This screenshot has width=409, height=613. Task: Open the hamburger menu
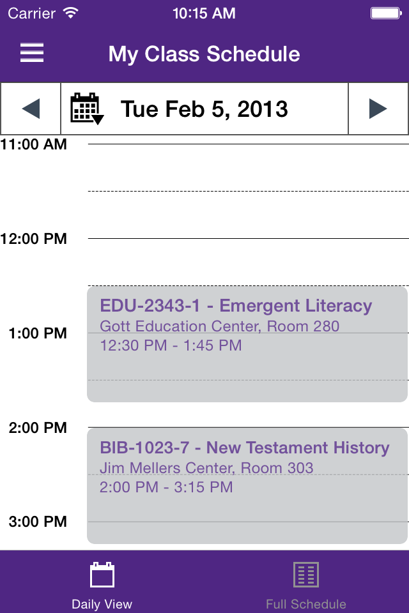32,54
